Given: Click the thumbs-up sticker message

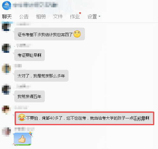Looking at the screenshot, I should click(22, 139).
